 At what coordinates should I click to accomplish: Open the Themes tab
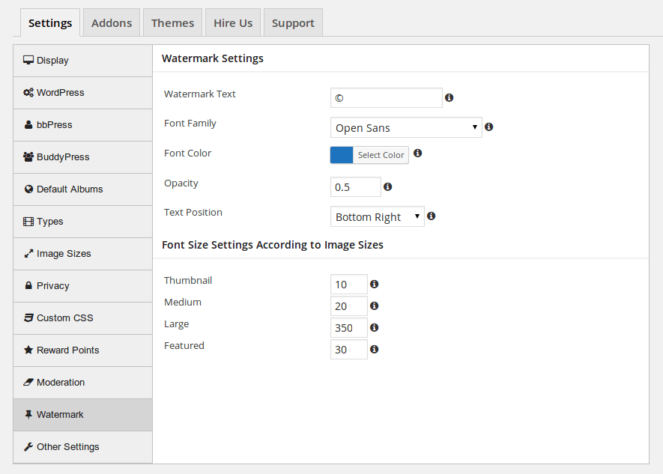point(172,22)
